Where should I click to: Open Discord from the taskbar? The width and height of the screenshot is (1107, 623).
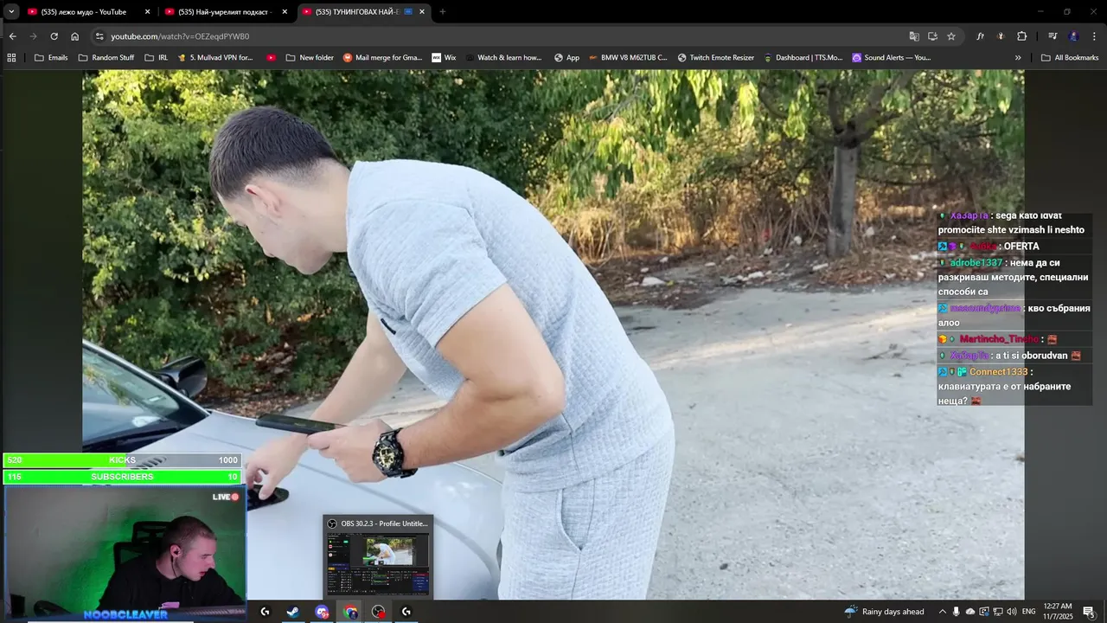(x=322, y=612)
